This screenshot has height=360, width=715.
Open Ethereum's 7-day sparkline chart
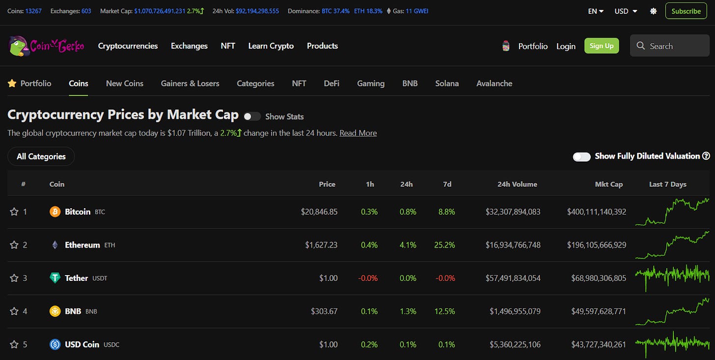(672, 245)
